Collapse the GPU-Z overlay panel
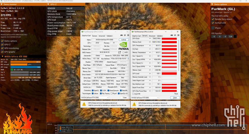The image size is (249, 134). [x=48, y=4]
